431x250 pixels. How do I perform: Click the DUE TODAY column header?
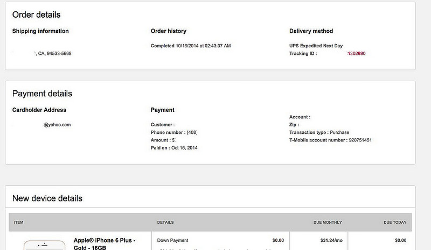395,222
